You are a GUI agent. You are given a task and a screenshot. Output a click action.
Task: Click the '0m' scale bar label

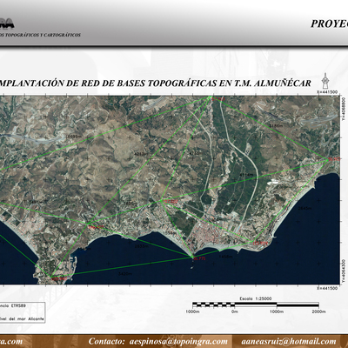[235, 311]
